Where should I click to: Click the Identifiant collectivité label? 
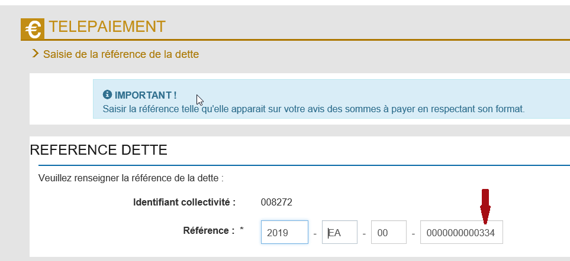tap(184, 203)
